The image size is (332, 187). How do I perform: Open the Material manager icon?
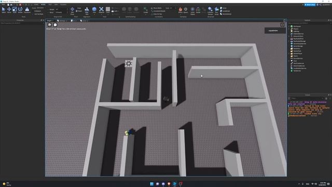[102, 10]
